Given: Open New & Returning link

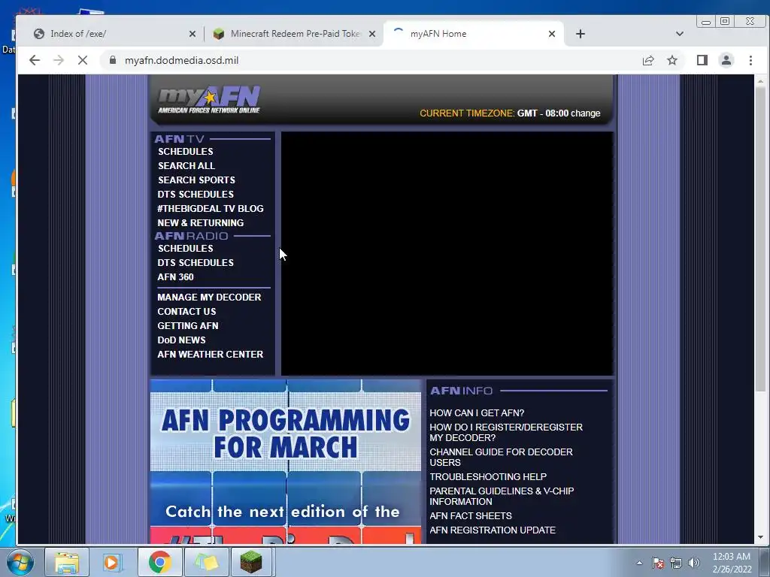Looking at the screenshot, I should pos(200,222).
